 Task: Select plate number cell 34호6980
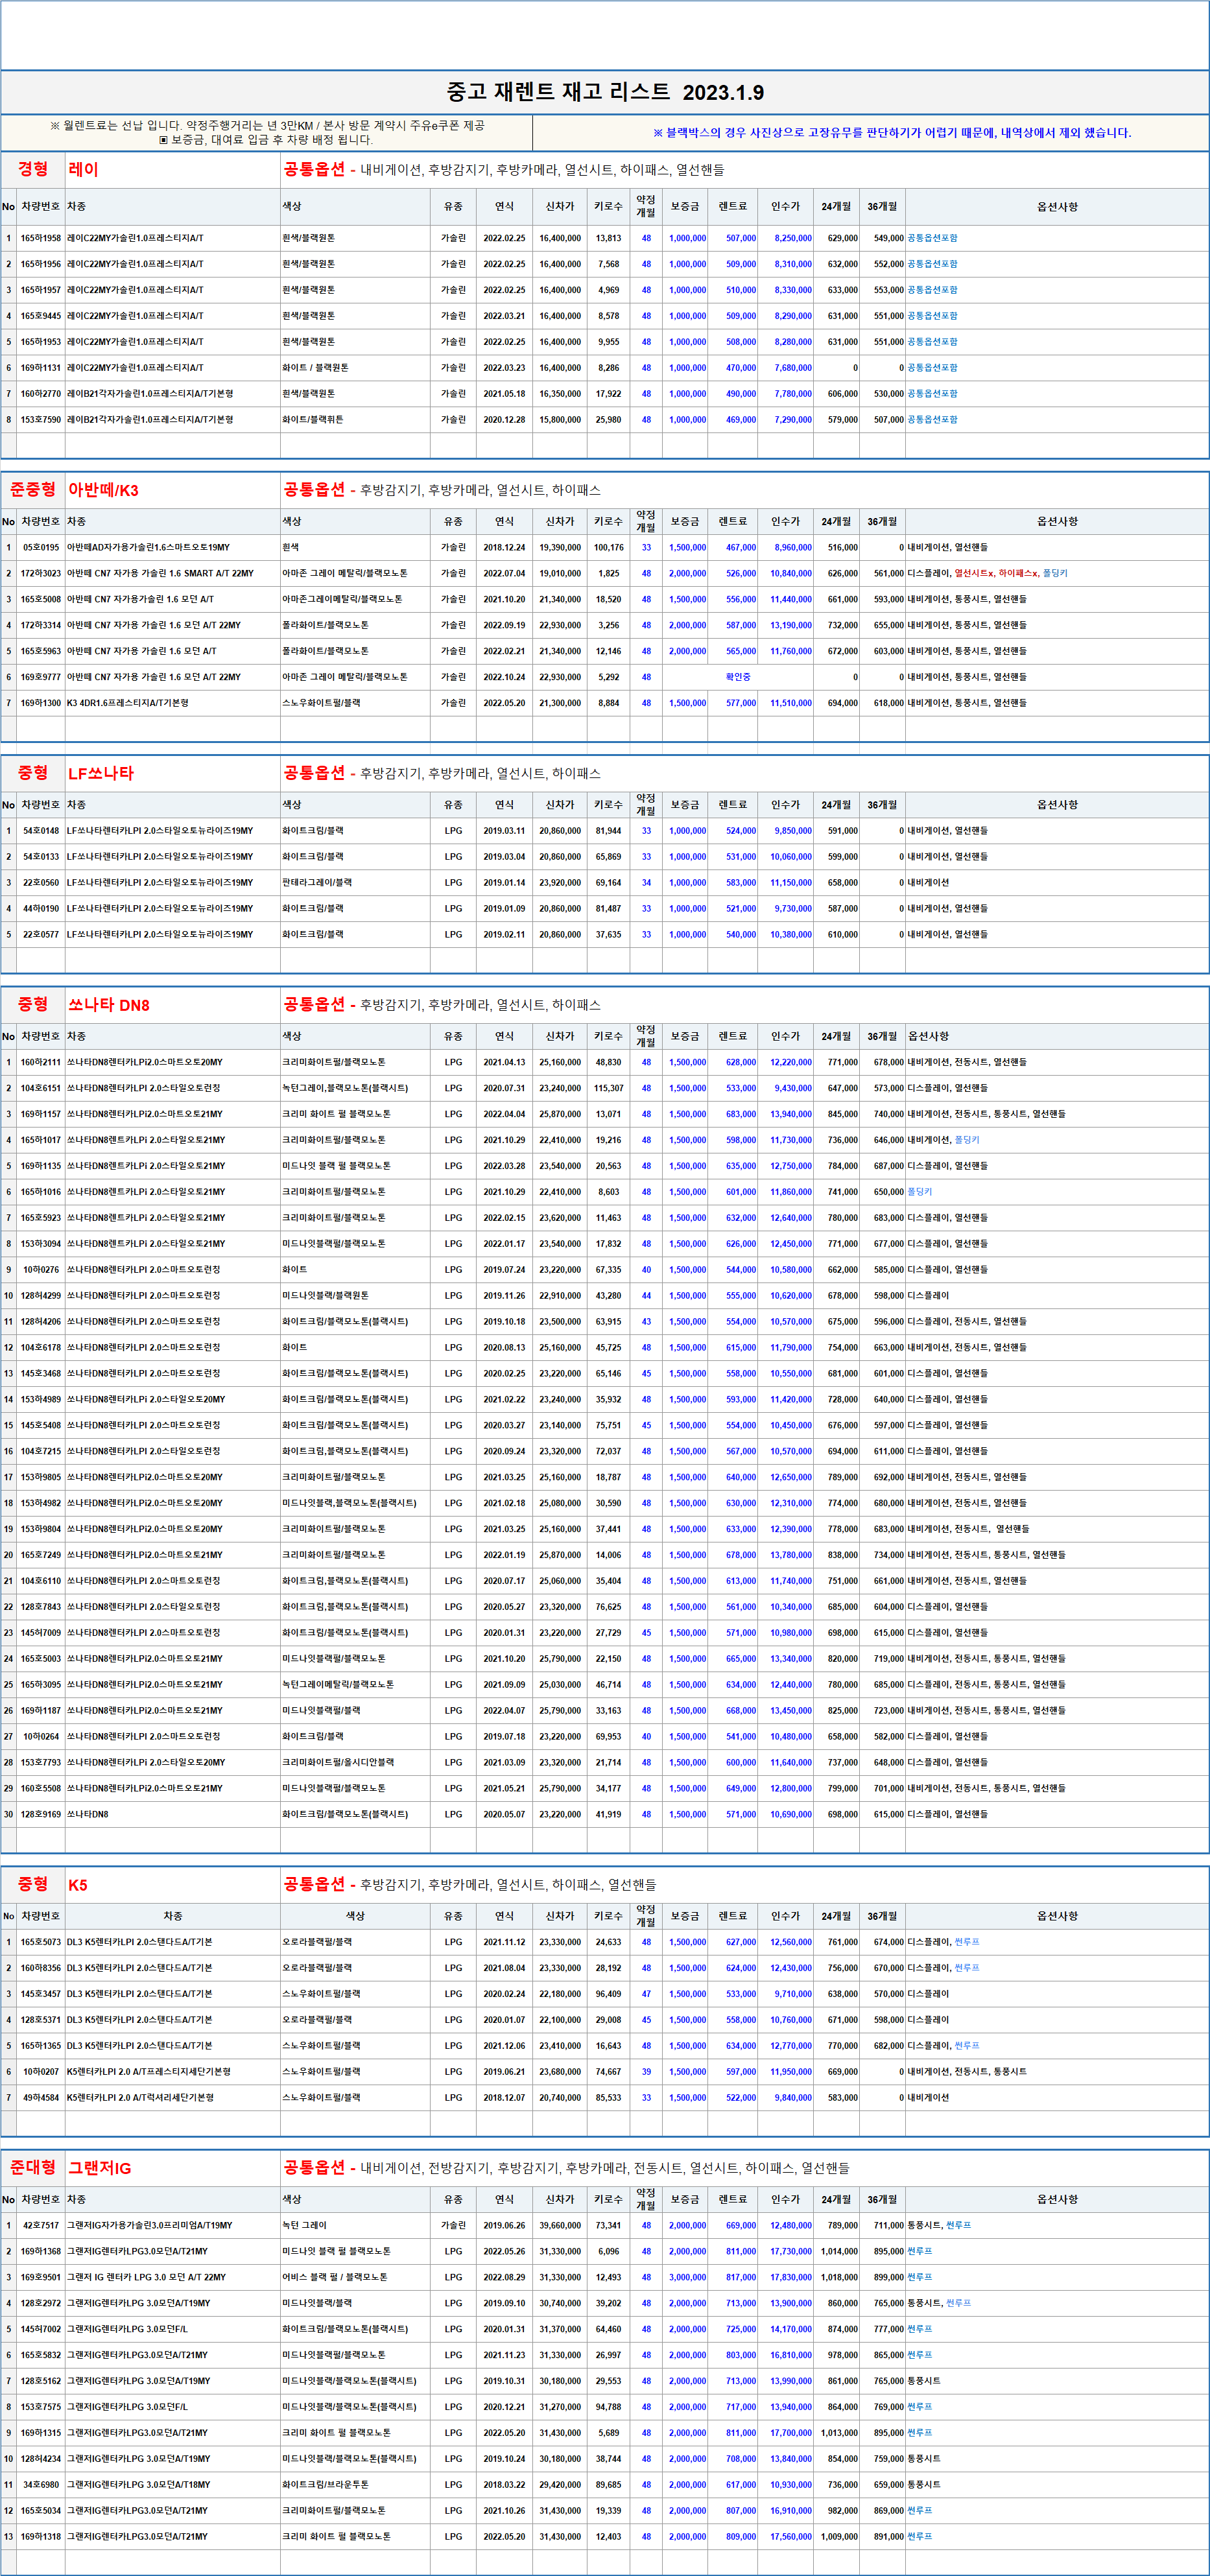coord(41,2485)
